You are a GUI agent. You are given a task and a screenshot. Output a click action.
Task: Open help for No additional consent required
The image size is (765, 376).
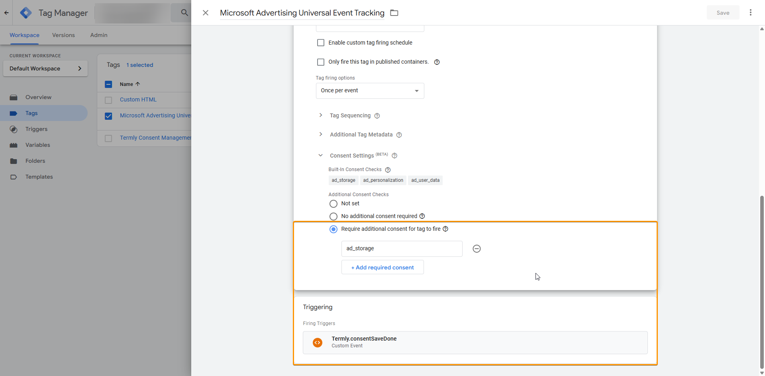click(x=422, y=216)
